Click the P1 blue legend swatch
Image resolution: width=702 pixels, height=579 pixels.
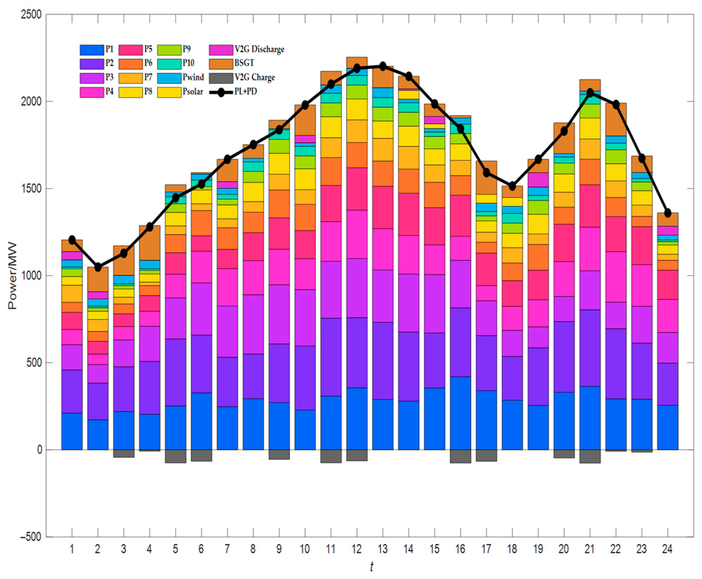coord(92,50)
